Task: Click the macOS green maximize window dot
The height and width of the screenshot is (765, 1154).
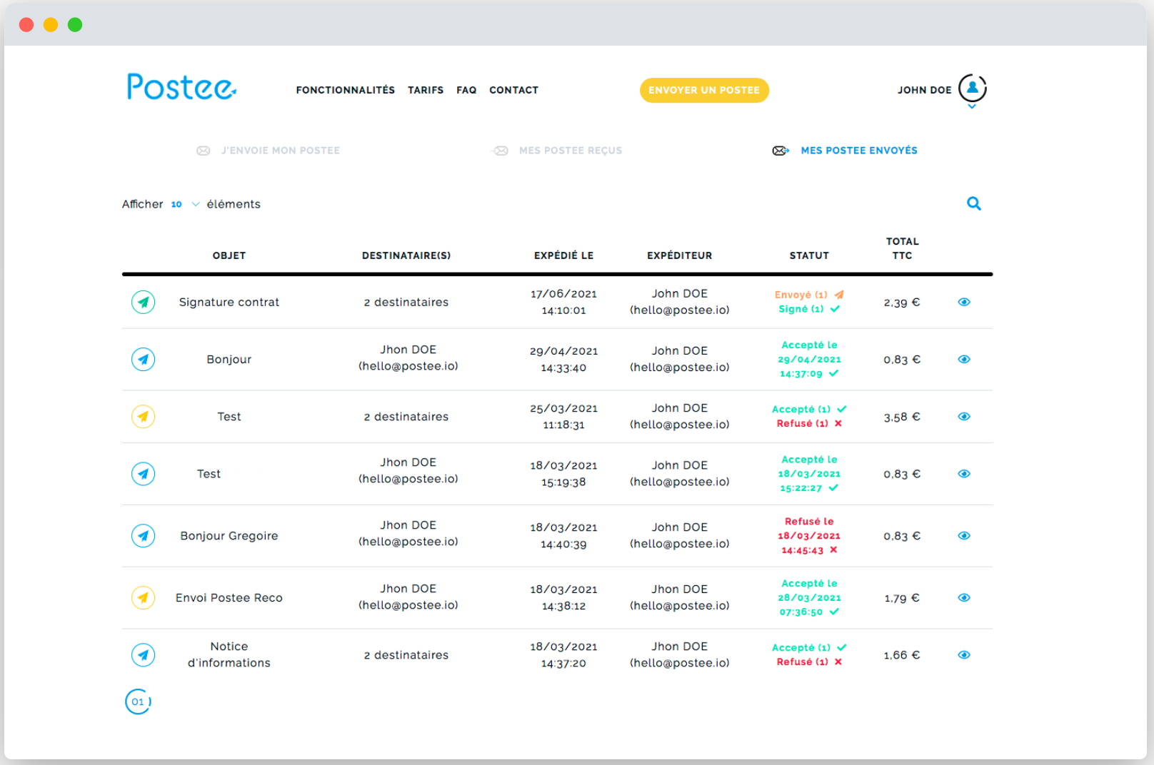Action: pos(75,25)
